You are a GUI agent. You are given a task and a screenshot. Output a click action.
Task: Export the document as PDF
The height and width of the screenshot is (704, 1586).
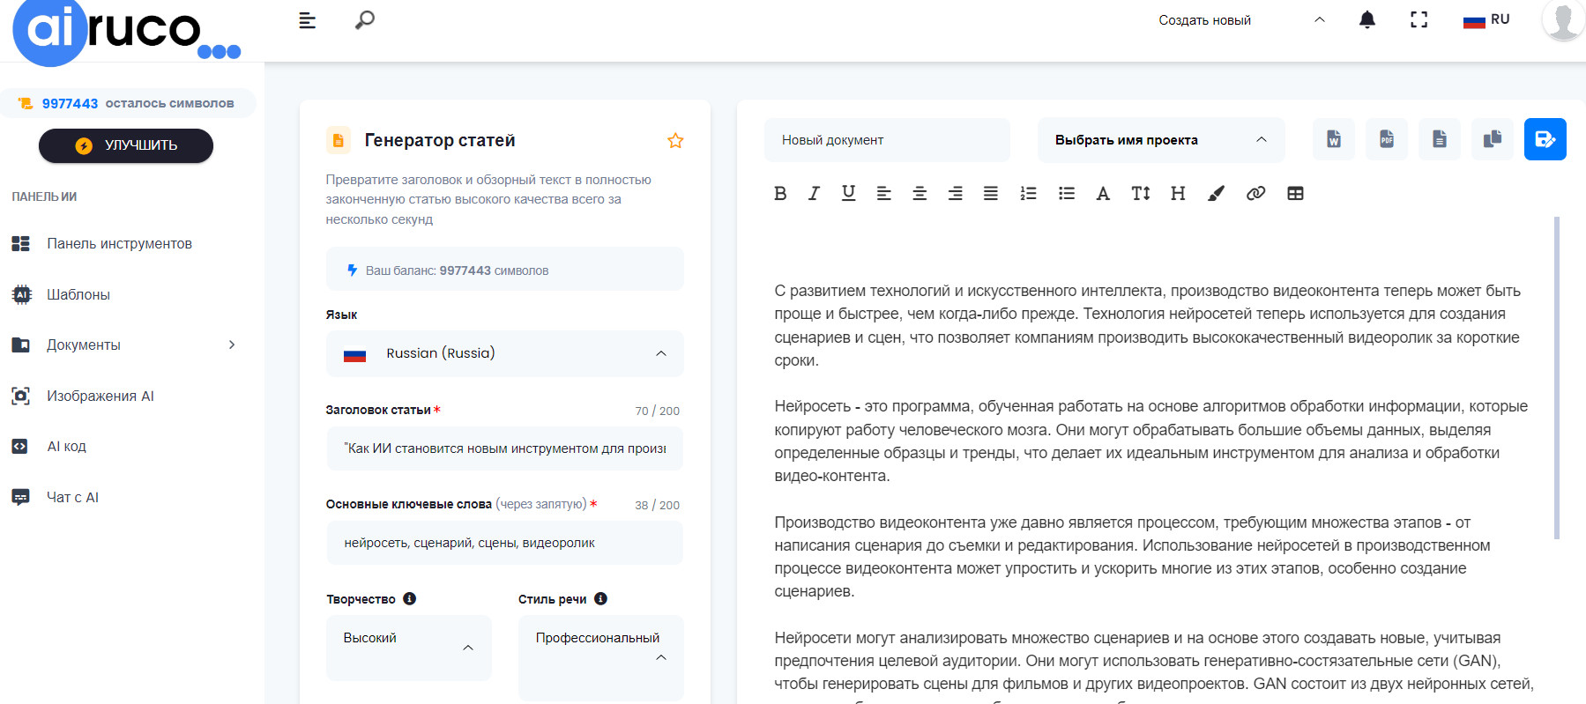(1386, 139)
